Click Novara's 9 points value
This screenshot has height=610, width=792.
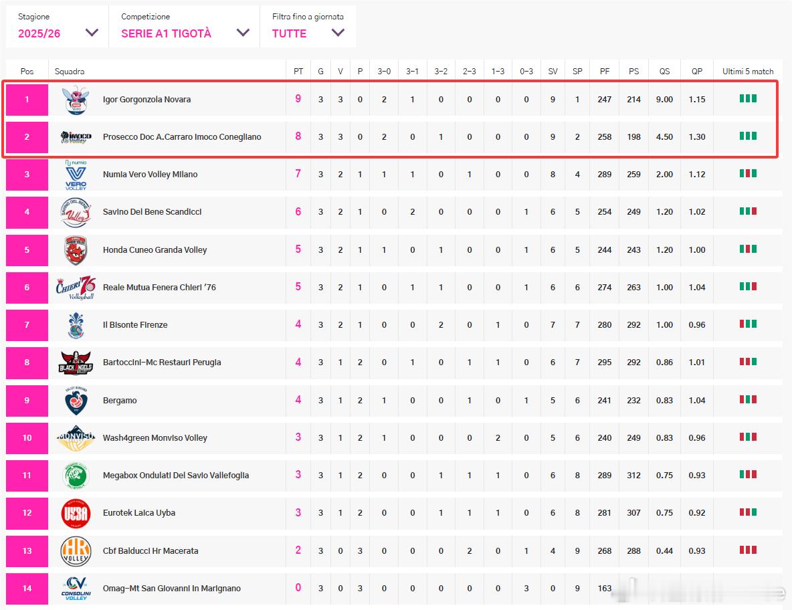(298, 99)
